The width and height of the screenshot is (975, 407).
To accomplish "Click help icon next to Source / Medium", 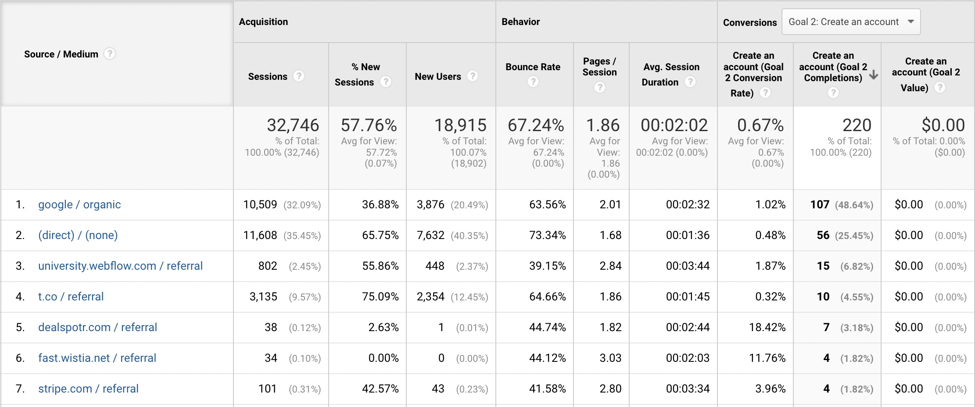I will [110, 54].
